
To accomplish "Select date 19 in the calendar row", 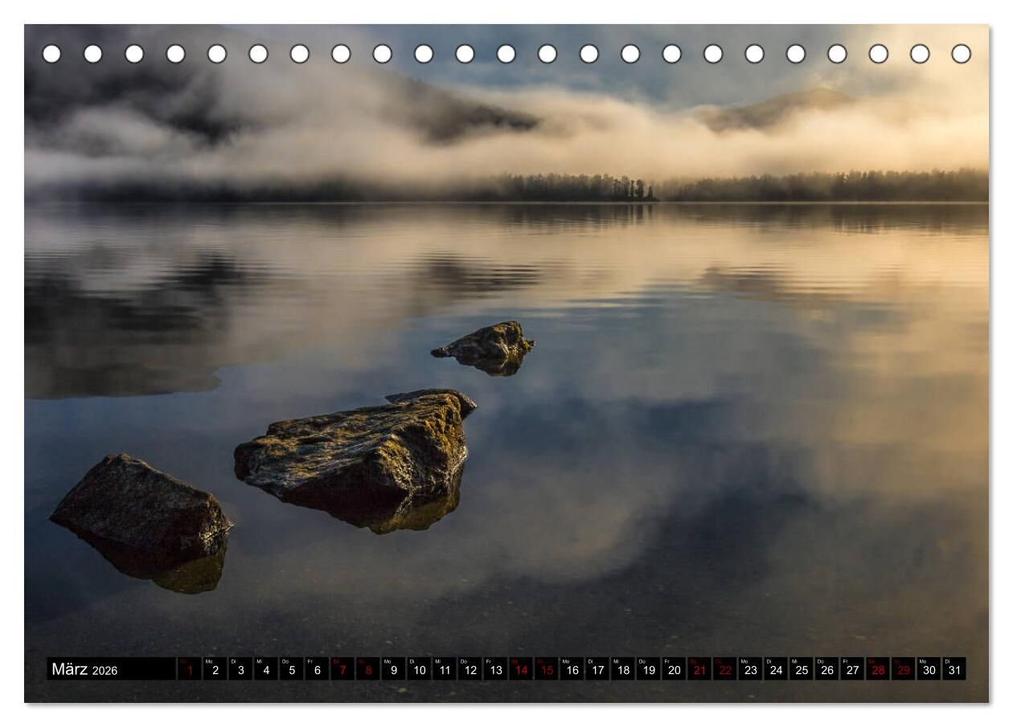I will [649, 669].
